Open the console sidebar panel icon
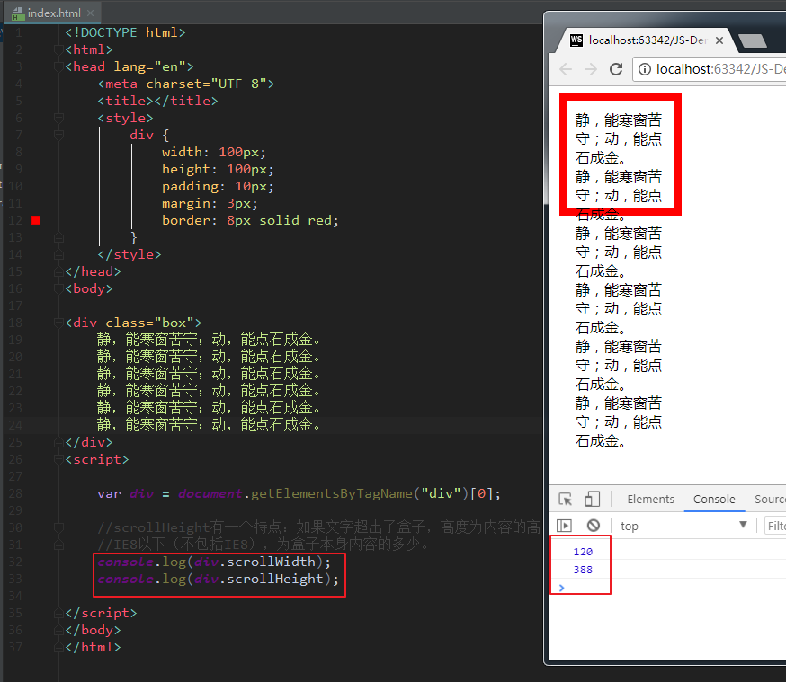This screenshot has height=682, width=786. 566,526
